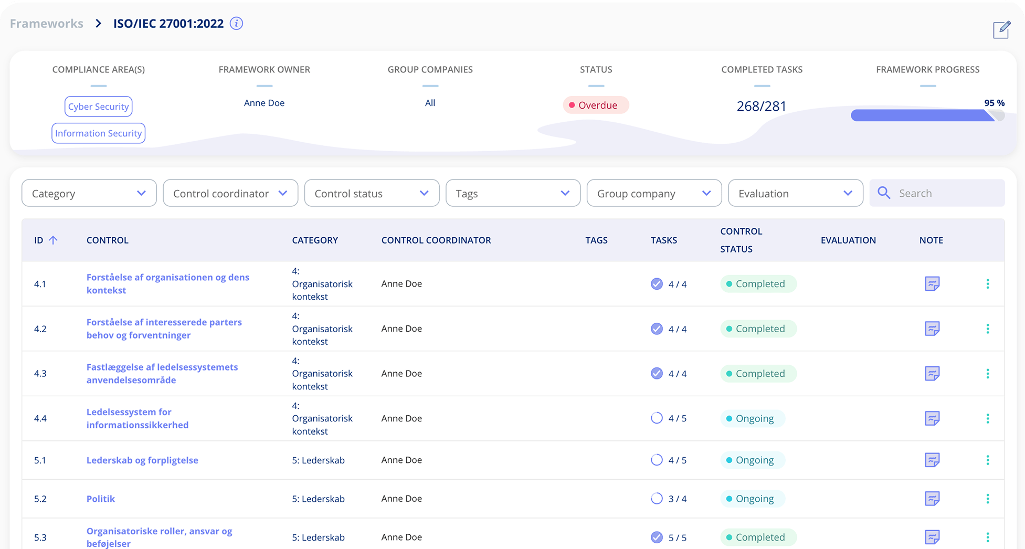
Task: Open the Lederskab og forpligtelse control link
Action: tap(142, 460)
